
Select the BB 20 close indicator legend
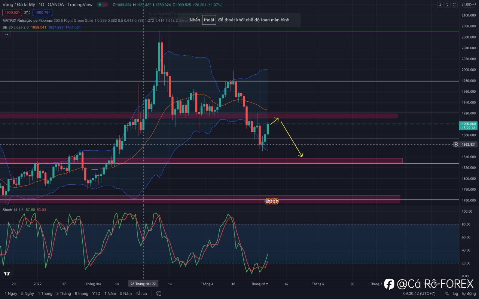[42, 27]
